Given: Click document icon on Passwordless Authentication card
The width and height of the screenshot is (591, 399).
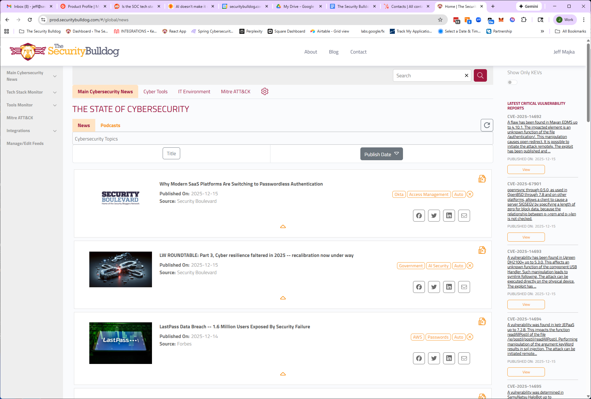Looking at the screenshot, I should [x=482, y=179].
